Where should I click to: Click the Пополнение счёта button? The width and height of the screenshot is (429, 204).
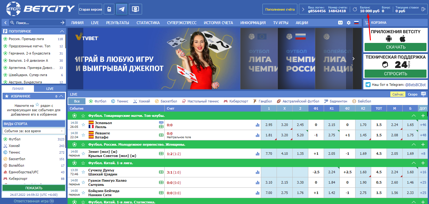(x=280, y=9)
